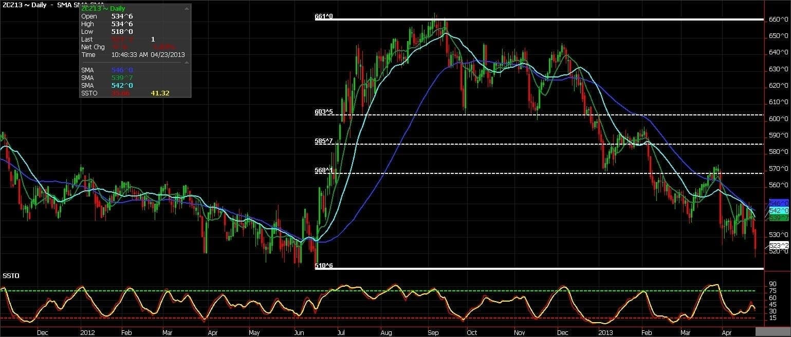This screenshot has width=791, height=337.
Task: Click the 510^6 support line label
Action: [x=324, y=265]
